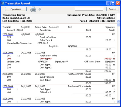The image size is (121, 107).
Task: Click the 'Signature' column header
Action: pyautogui.click(x=110, y=27)
